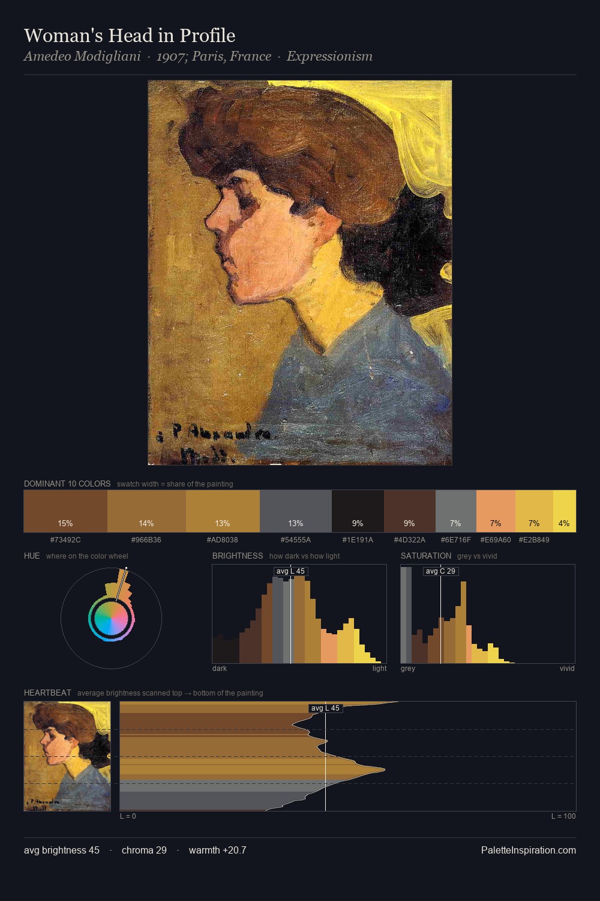Click the avg C 29 label in the saturation histogram
The height and width of the screenshot is (901, 600).
coord(440,571)
